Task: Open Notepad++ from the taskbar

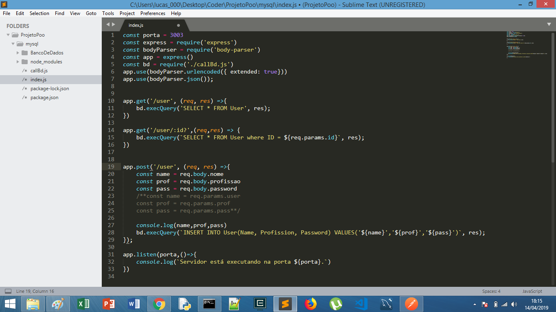Action: coord(235,304)
